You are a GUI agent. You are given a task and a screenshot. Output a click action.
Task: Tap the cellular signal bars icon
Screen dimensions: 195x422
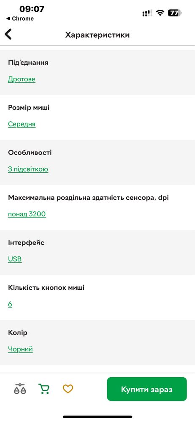[x=147, y=13]
